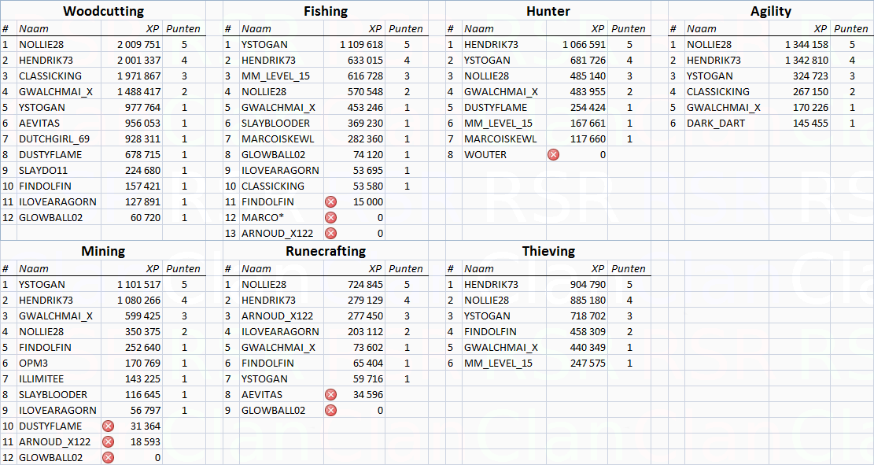Image resolution: width=874 pixels, height=465 pixels.
Task: Select the Woodcutting table title
Action: (x=103, y=11)
